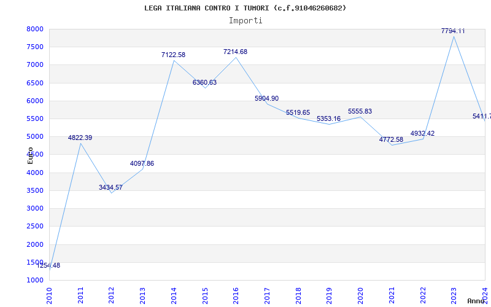Click the 2500 y-axis label
Viewport: 491px width, 307px height.
[x=35, y=226]
